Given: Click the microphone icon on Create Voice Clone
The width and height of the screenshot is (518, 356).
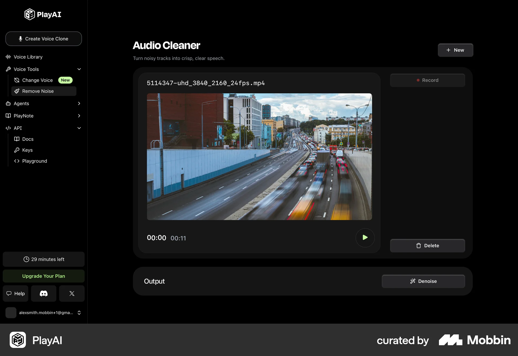Looking at the screenshot, I should point(21,39).
